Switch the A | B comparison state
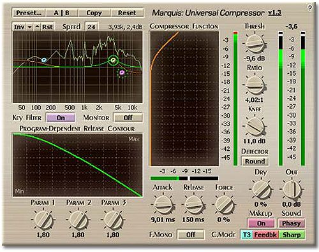This screenshot has height=252, width=319. point(62,13)
